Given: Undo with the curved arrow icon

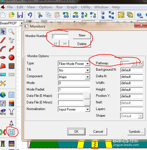Looking at the screenshot, I should click(30, 15).
